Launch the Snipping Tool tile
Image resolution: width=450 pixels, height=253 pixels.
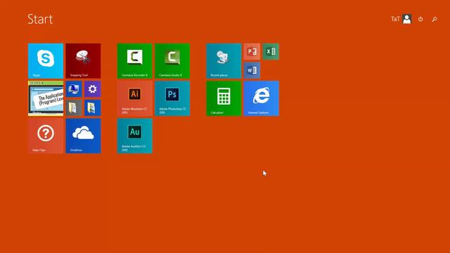tap(83, 61)
